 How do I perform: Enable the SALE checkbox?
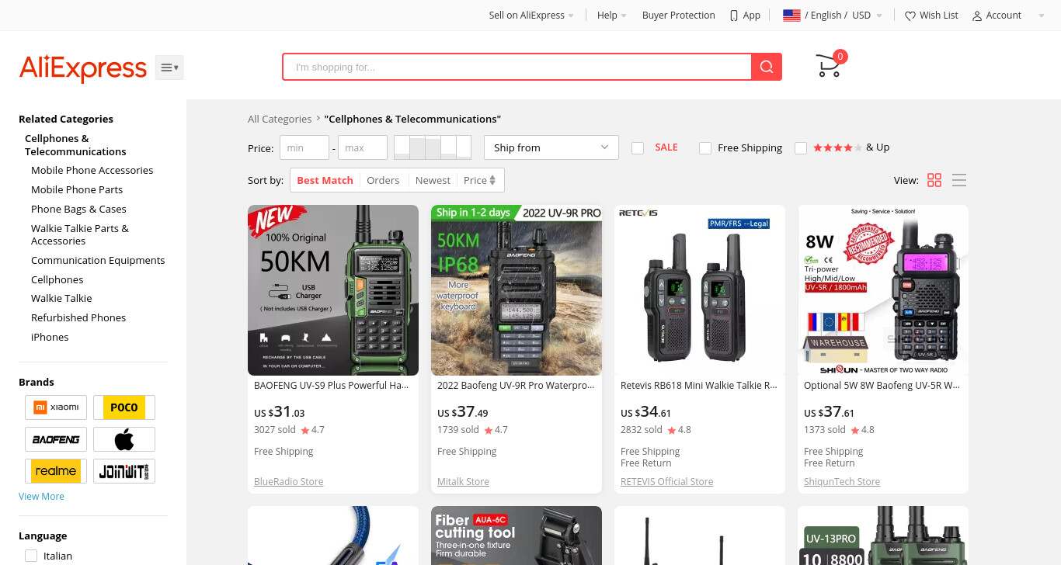click(638, 147)
